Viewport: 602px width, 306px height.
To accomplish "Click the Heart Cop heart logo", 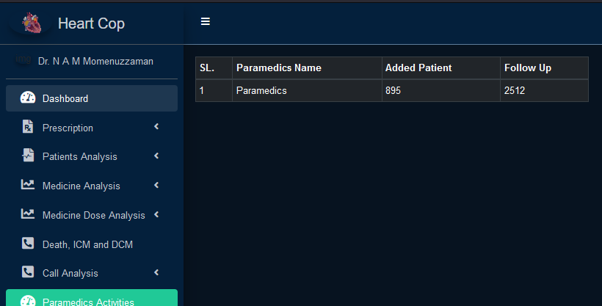I will (x=32, y=24).
